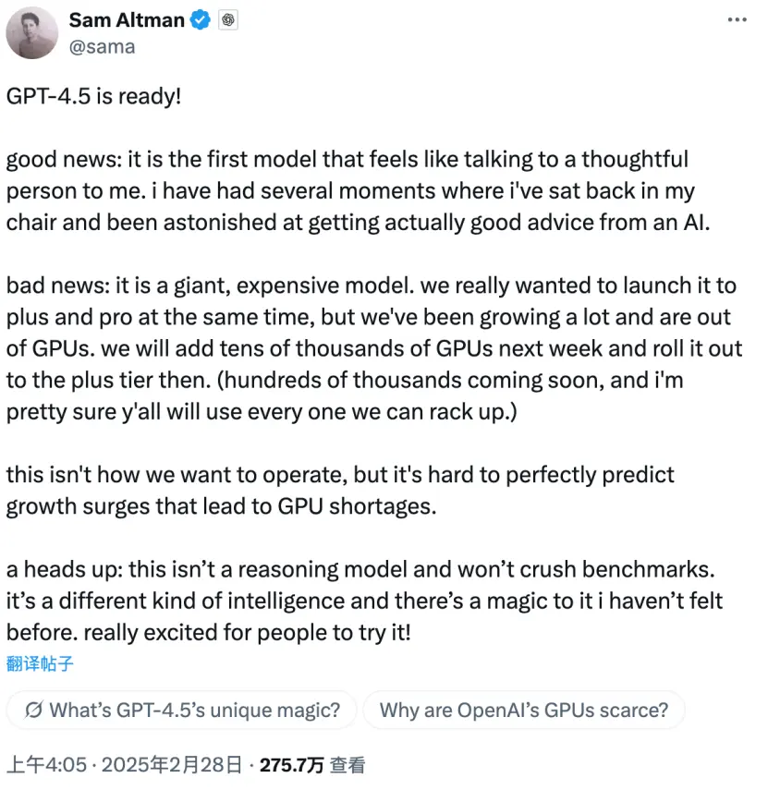
Task: Click 翻译帖子 to translate the post
Action: [40, 663]
